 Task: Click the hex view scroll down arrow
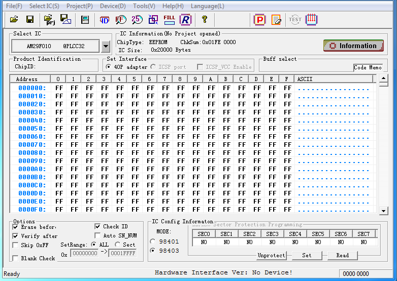(384, 210)
